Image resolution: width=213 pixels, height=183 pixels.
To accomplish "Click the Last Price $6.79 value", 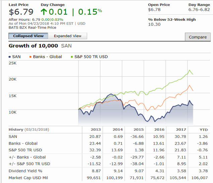I will pyautogui.click(x=21, y=12).
